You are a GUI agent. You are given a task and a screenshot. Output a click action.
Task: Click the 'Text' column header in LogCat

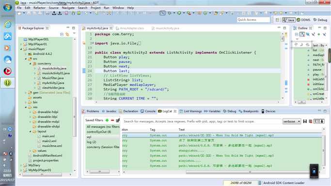click(182, 130)
